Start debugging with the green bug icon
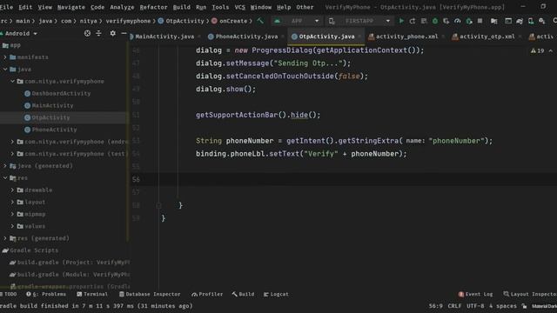 (435, 21)
